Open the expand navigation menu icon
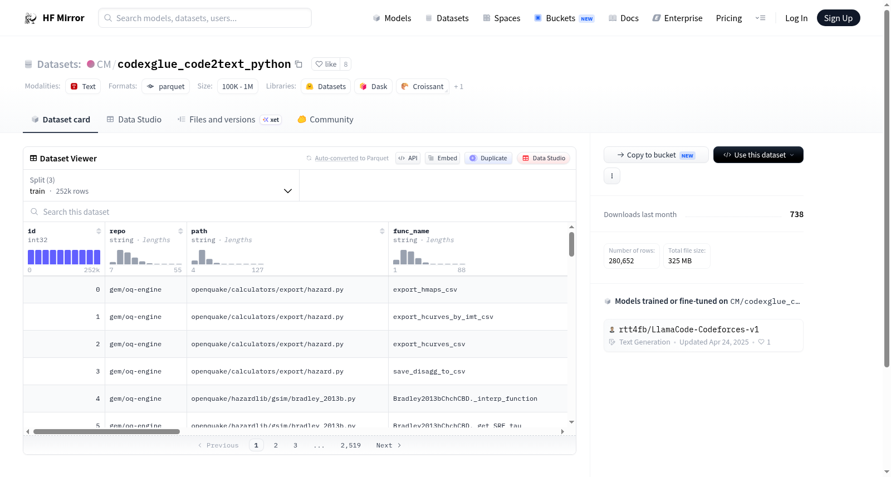 click(x=760, y=18)
